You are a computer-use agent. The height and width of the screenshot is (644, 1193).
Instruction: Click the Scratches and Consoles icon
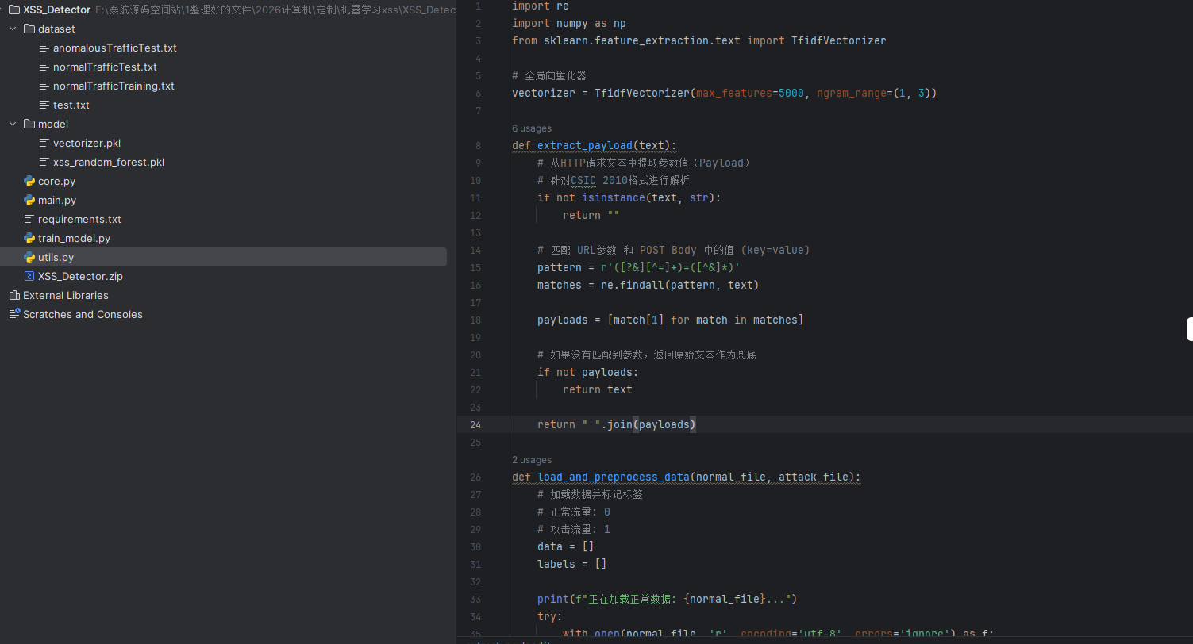point(14,314)
